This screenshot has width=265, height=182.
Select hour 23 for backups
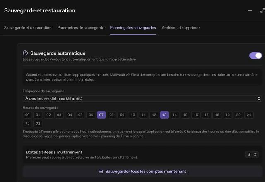click(38, 124)
